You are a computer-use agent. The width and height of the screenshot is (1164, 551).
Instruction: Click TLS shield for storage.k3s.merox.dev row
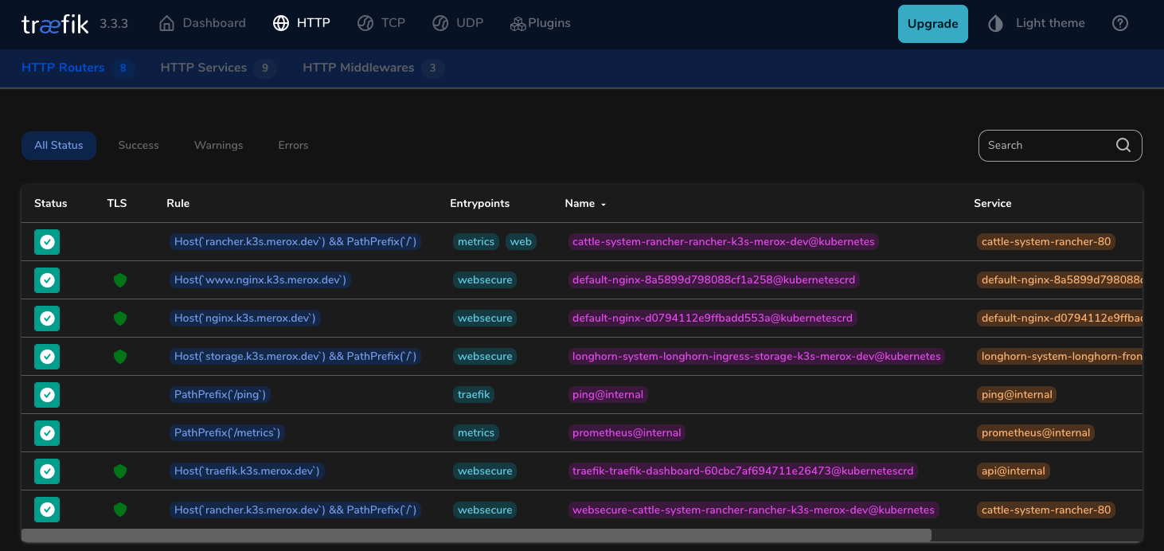pos(120,357)
